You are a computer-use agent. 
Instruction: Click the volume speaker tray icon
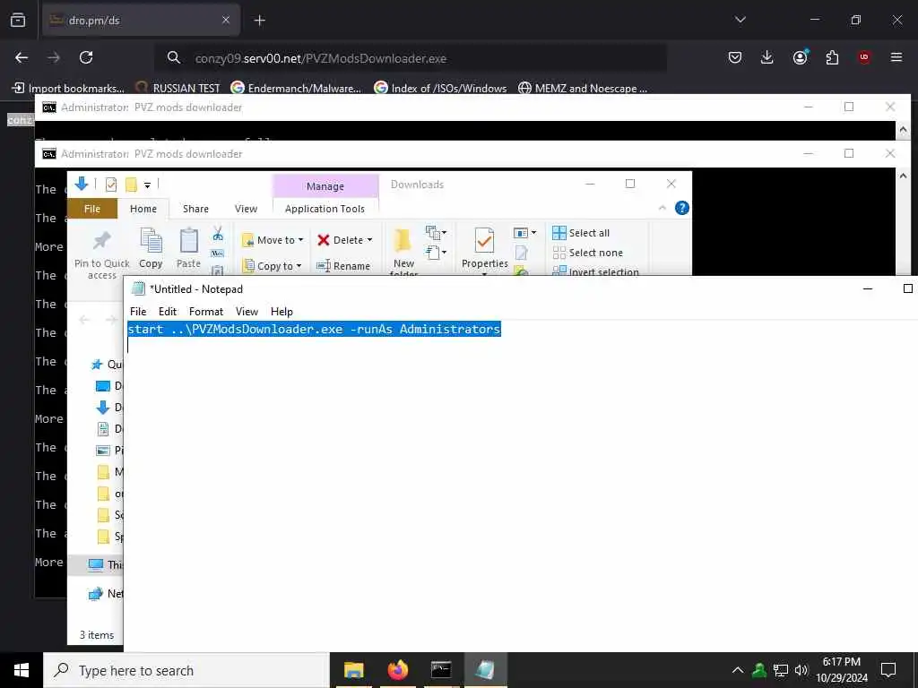coord(801,670)
